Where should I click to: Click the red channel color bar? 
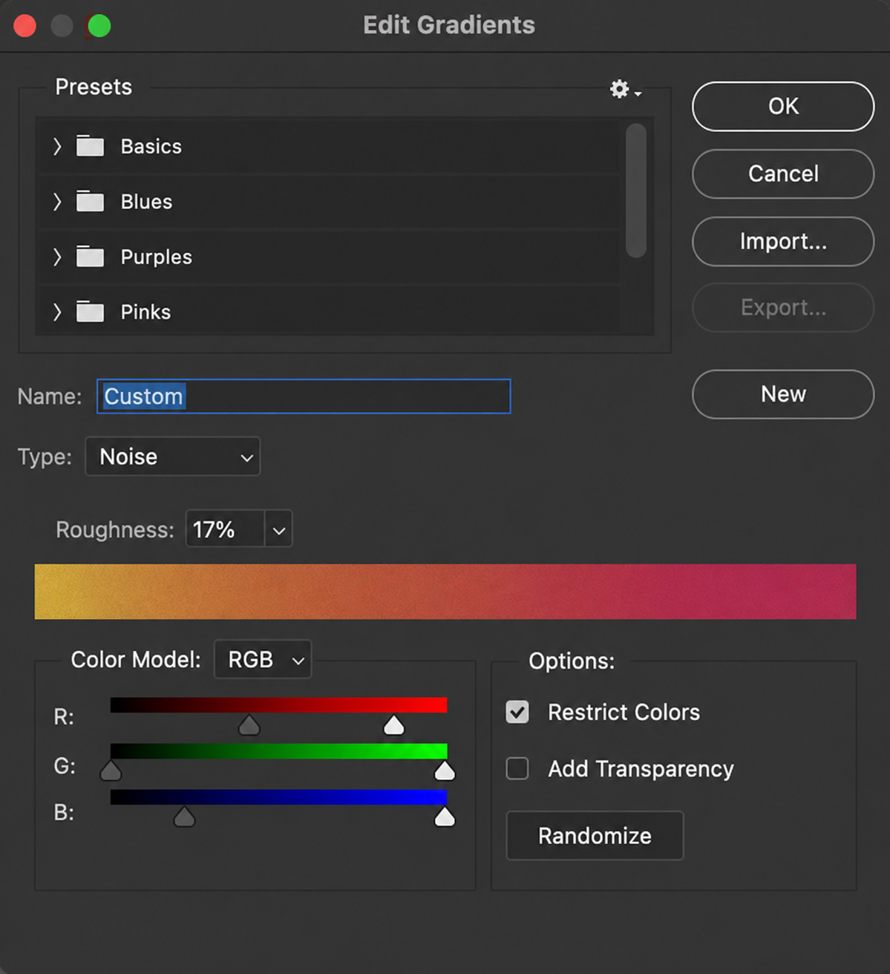(x=279, y=705)
